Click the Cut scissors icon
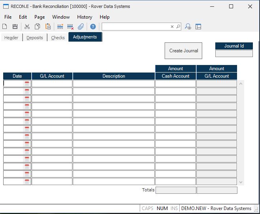The height and width of the screenshot is (214, 260). point(27,27)
